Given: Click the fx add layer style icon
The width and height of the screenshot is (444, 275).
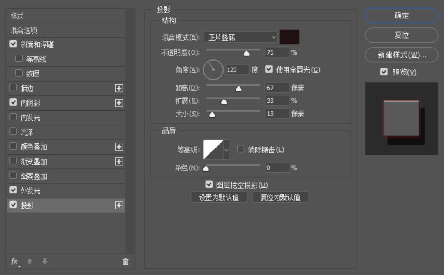Looking at the screenshot, I should pyautogui.click(x=14, y=261).
